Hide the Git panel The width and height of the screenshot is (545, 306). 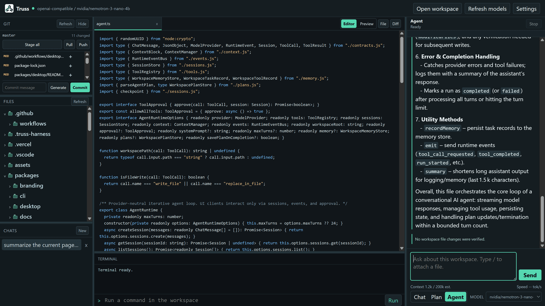click(x=82, y=24)
